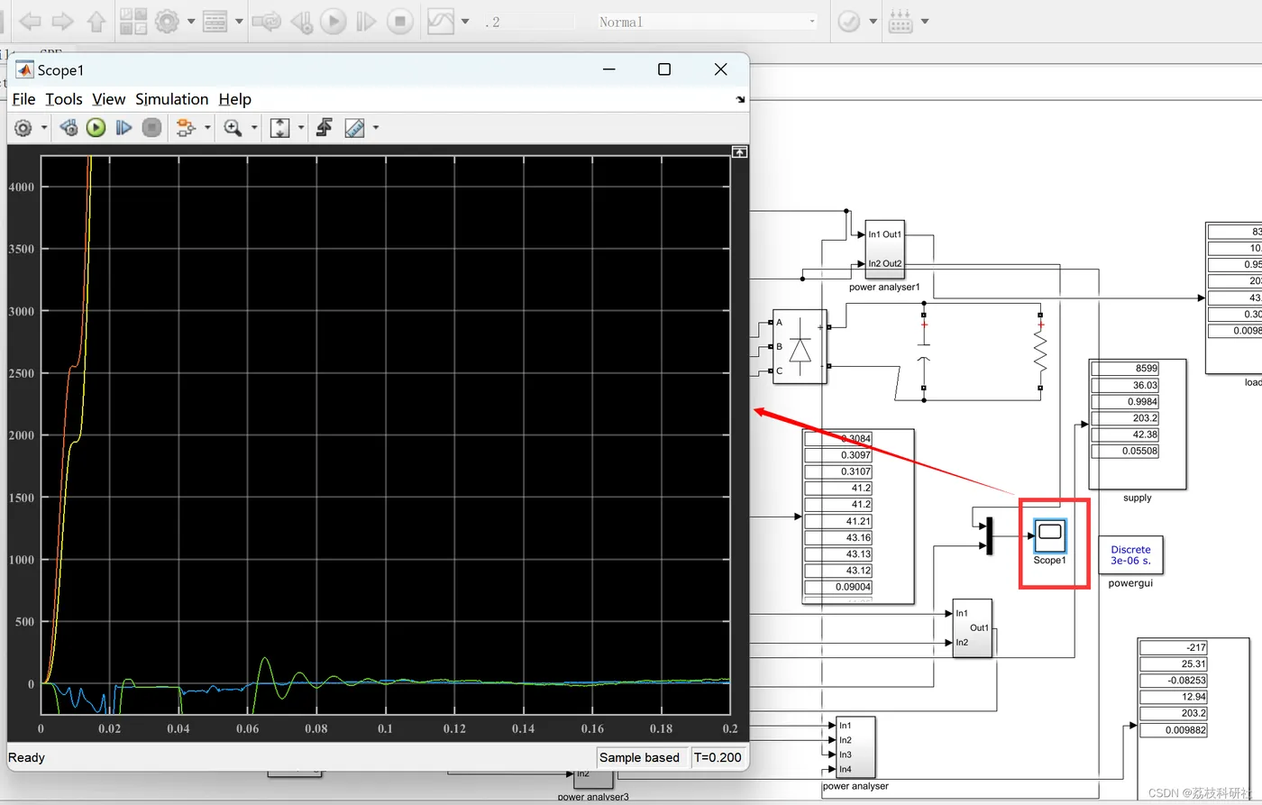Highlight Simulink block icon in Scope1
The width and height of the screenshot is (1262, 805).
(186, 128)
